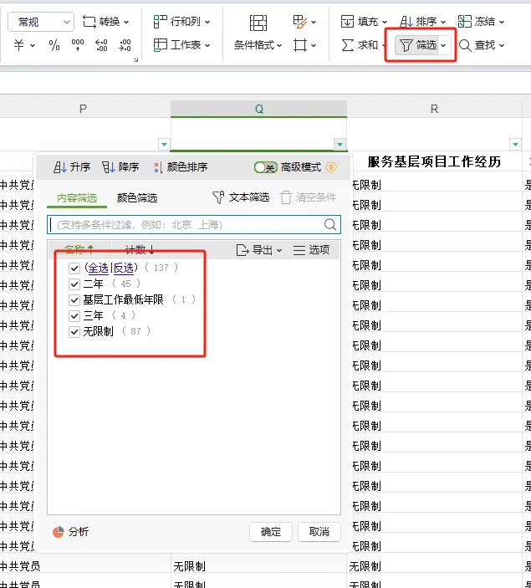This screenshot has width=531, height=588.
Task: Open 行和列 rows and columns menu
Action: [181, 22]
